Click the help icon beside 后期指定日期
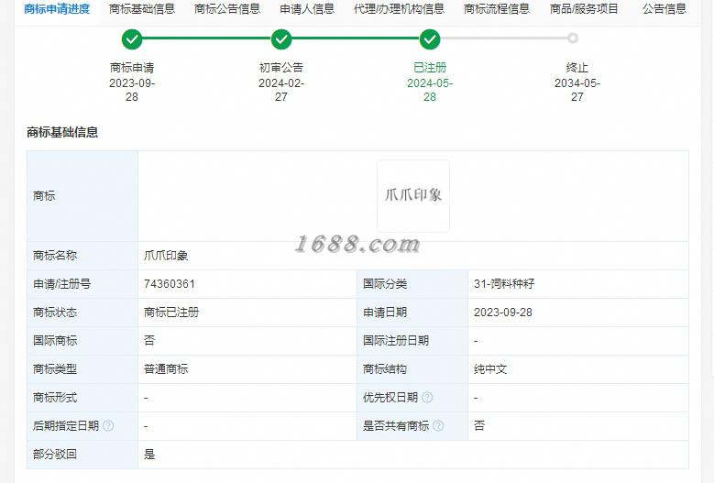The width and height of the screenshot is (714, 483). (108, 425)
